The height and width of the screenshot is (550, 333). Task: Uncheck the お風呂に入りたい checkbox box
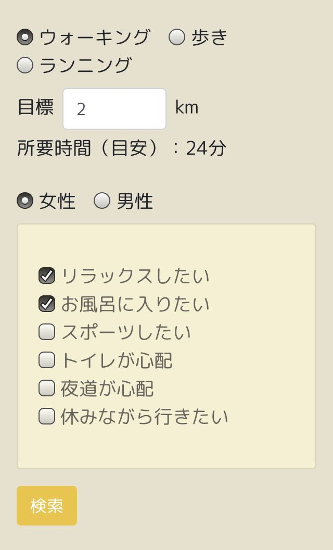(x=47, y=304)
